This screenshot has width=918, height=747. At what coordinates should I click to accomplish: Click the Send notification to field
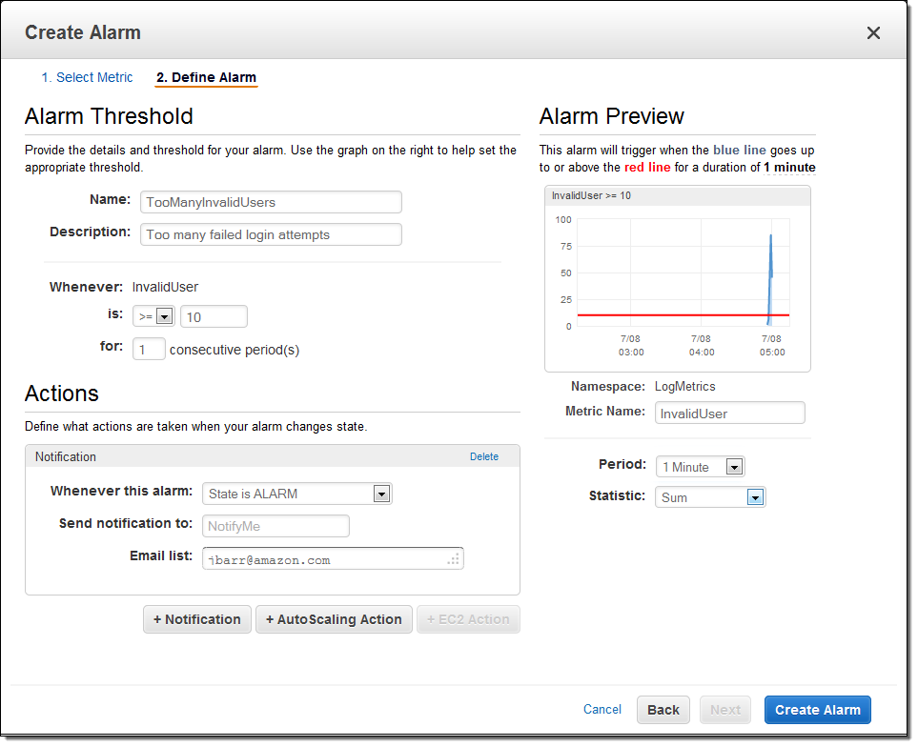275,526
